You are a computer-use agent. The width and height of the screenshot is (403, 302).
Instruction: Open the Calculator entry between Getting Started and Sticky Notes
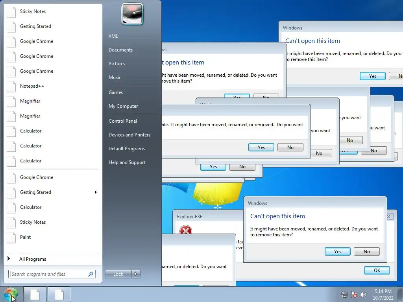click(x=53, y=207)
